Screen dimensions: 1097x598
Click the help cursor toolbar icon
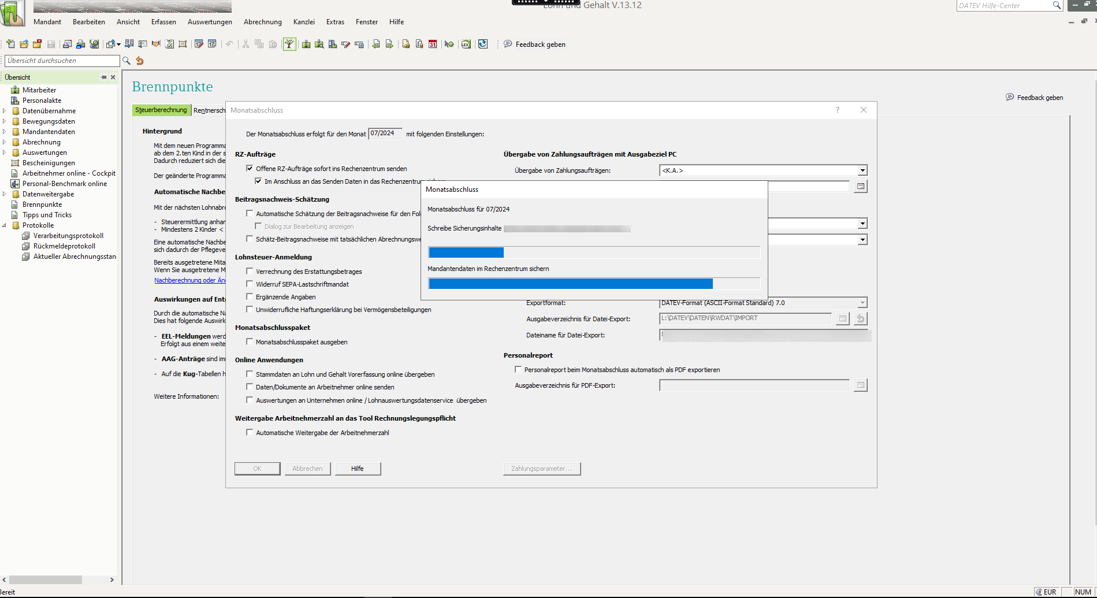click(x=449, y=44)
